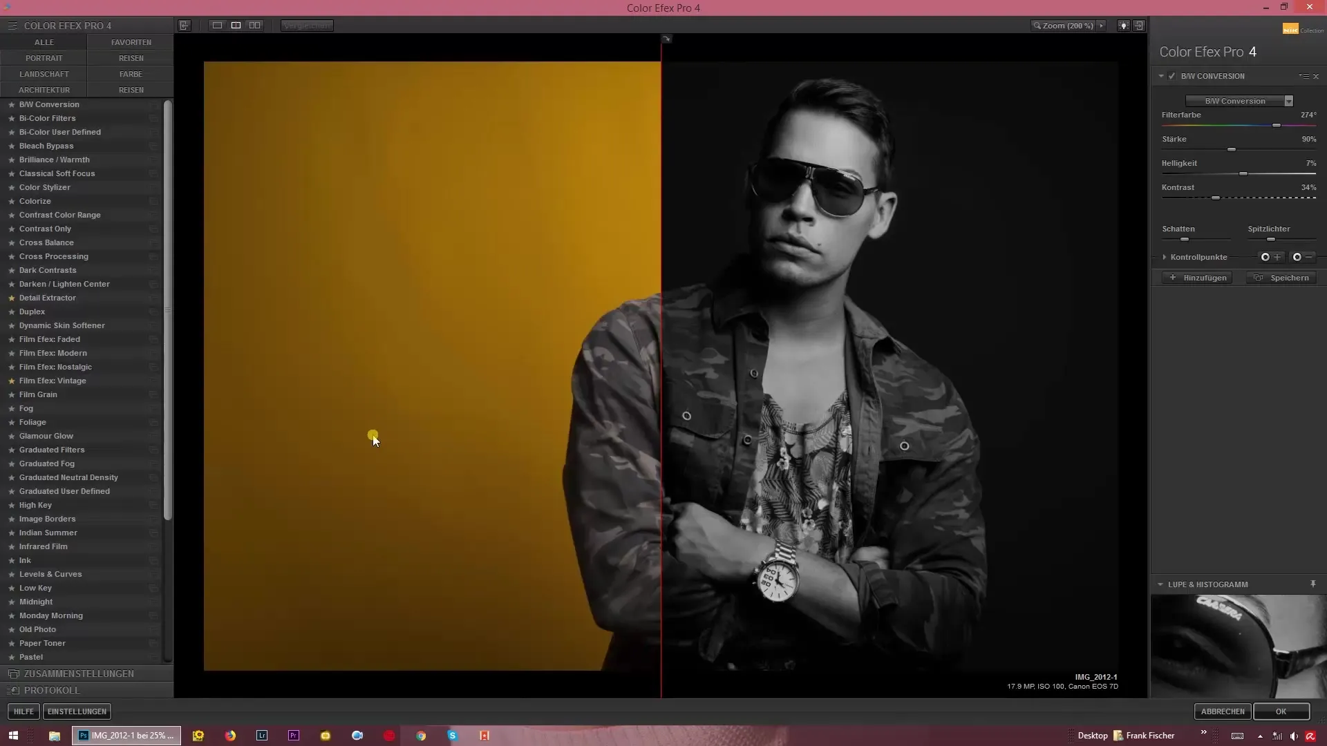Expand the Protokoll section
1327x746 pixels.
click(x=86, y=690)
